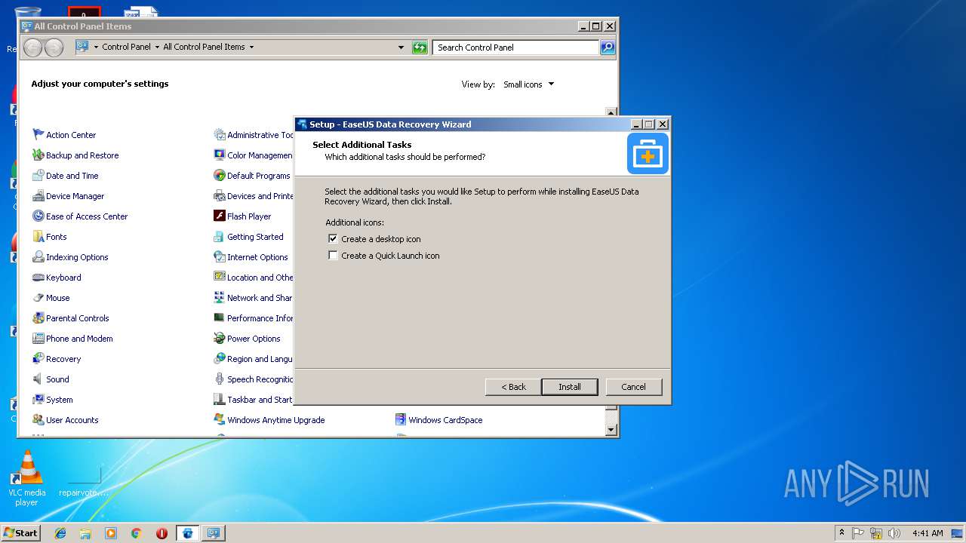
Task: Click the Search Control Panel field
Action: [x=517, y=48]
